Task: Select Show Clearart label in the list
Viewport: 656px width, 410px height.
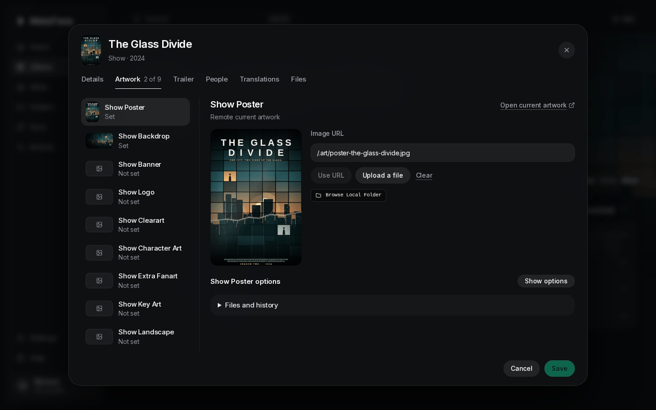Action: pos(141,220)
